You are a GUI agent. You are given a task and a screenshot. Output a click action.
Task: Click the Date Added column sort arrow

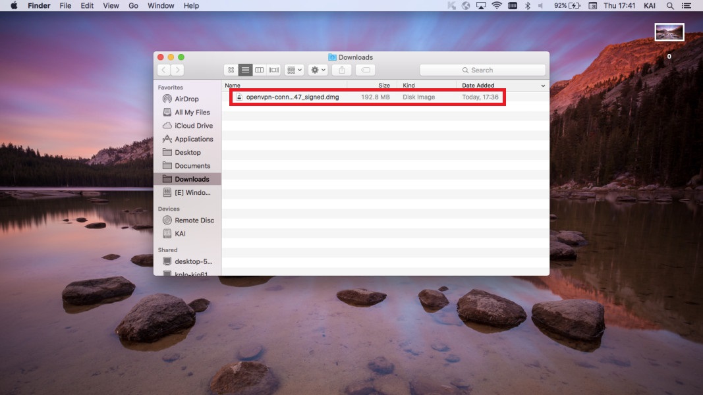click(x=543, y=86)
